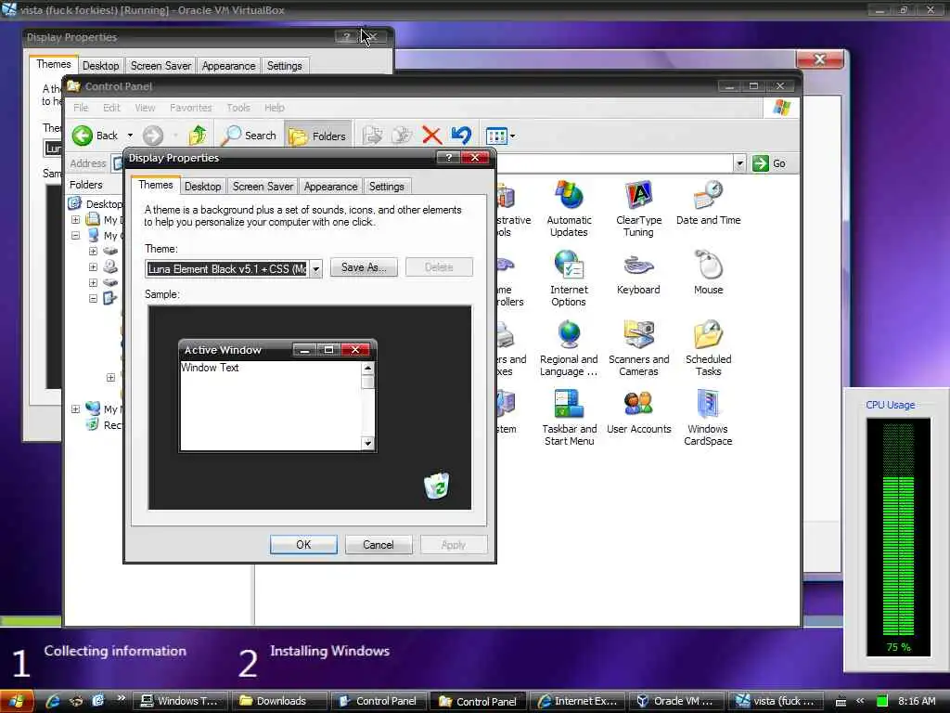The width and height of the screenshot is (950, 713).
Task: Open Regional and Language options
Action: click(x=569, y=348)
